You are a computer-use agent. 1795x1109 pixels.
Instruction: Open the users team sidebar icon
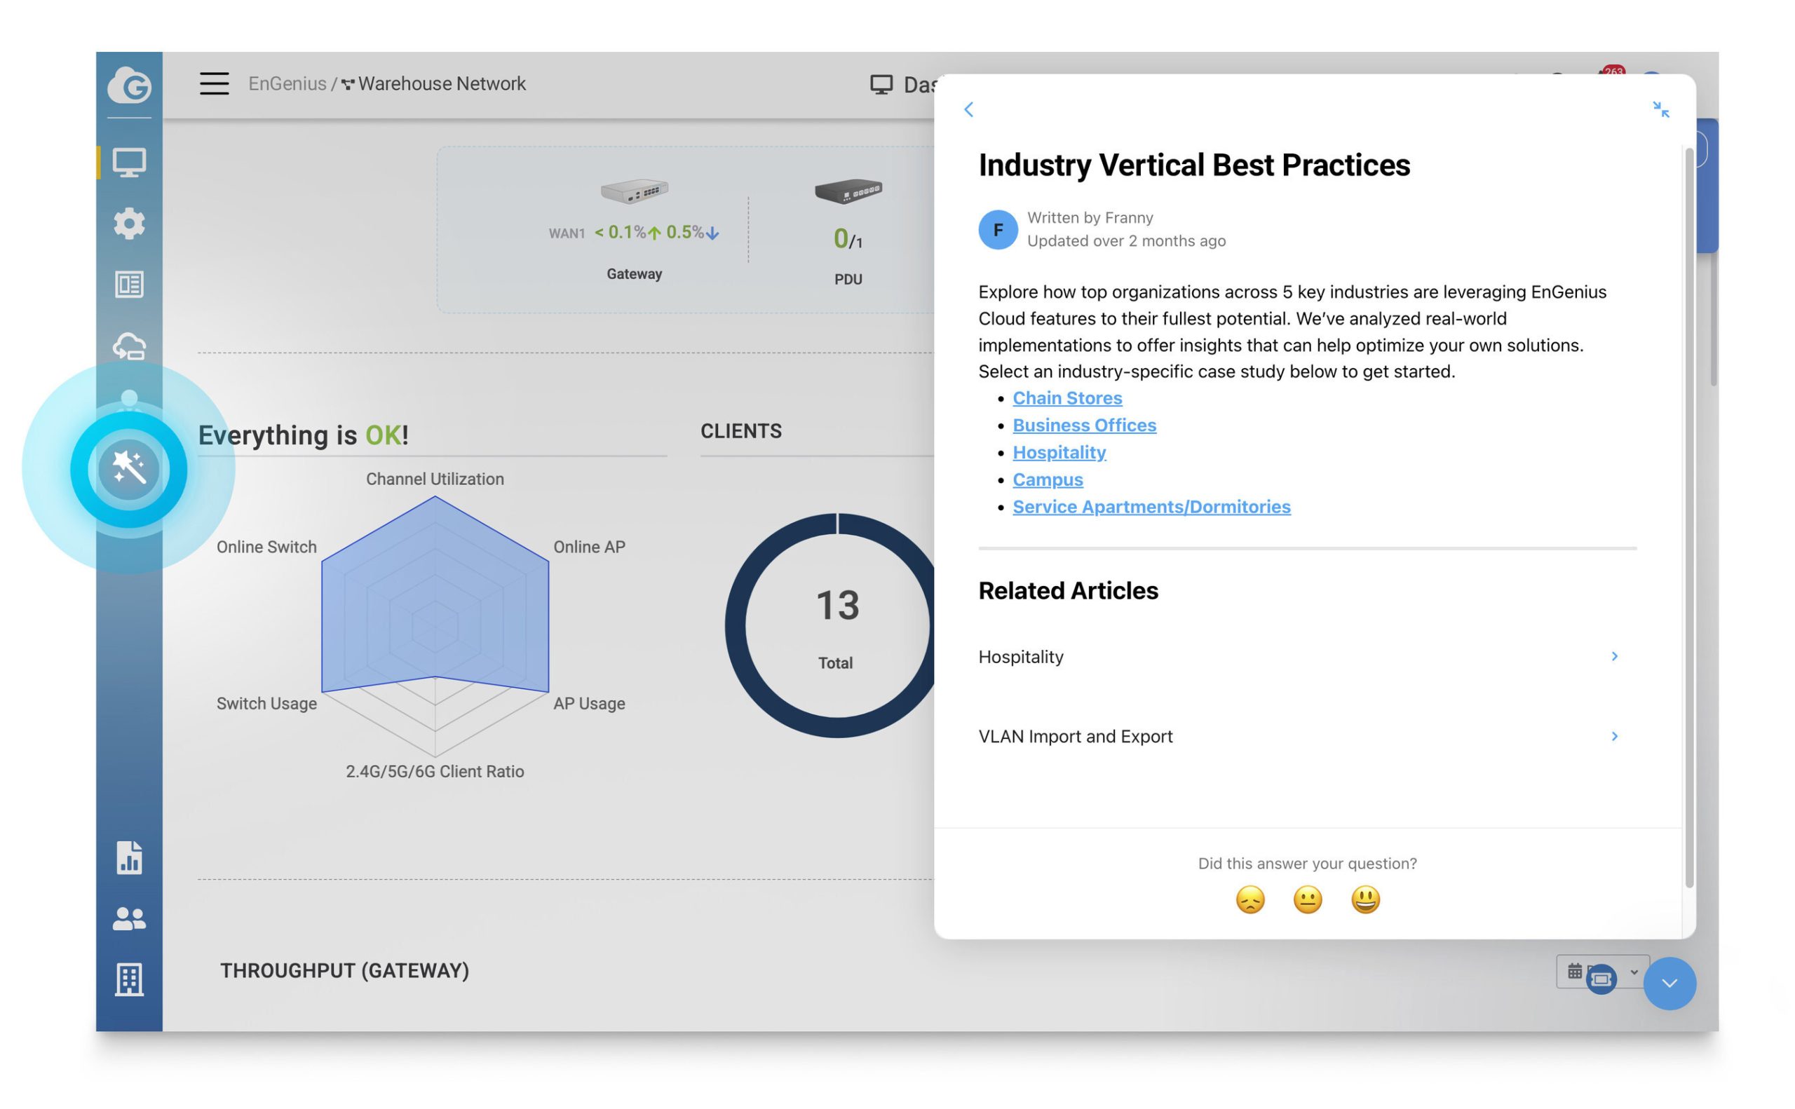point(129,918)
